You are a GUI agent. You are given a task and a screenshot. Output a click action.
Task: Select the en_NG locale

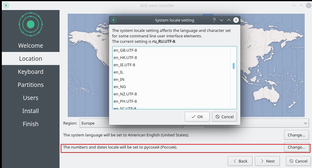(172, 87)
